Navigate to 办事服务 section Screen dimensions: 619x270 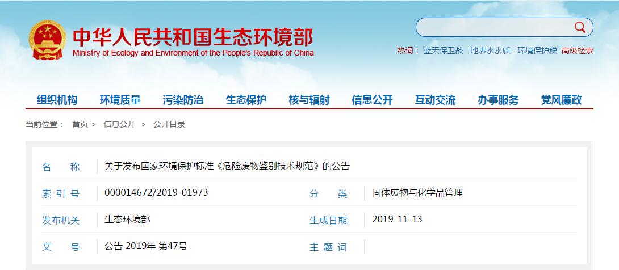click(498, 100)
